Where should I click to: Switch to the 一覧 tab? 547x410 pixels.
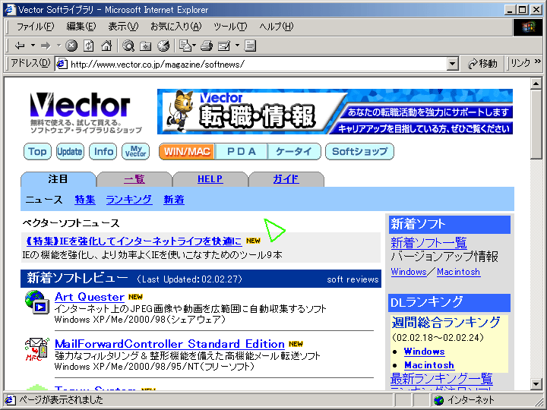134,179
